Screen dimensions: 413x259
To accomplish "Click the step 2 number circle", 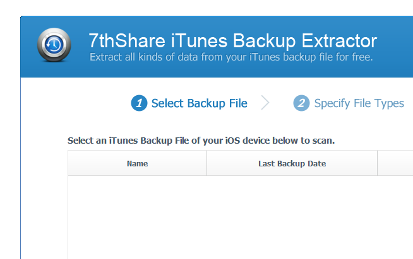I will (x=301, y=103).
